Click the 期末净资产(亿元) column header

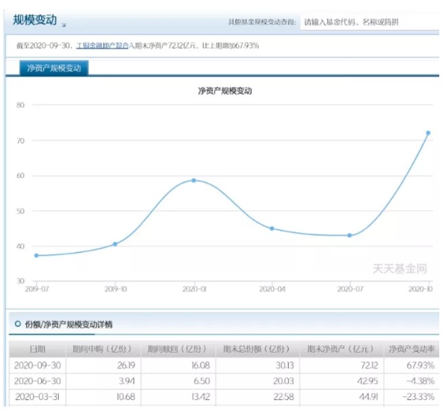coord(341,349)
